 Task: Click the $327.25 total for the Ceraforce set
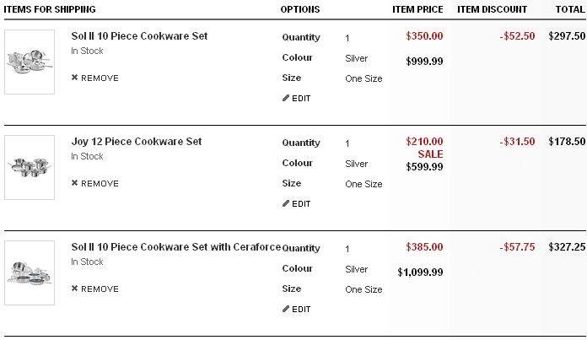tap(566, 247)
